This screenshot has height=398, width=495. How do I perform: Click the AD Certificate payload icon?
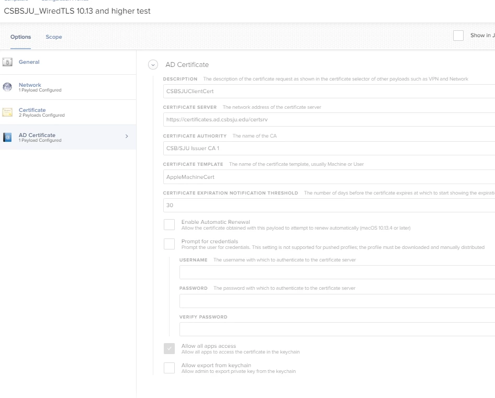(7, 138)
